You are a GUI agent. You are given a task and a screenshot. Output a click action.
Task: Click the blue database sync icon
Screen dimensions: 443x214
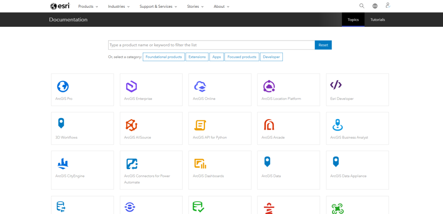tap(61, 207)
